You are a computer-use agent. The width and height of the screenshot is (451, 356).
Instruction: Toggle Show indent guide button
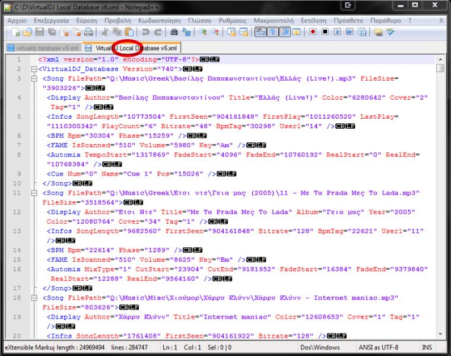click(x=285, y=32)
